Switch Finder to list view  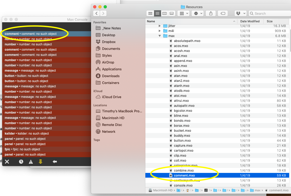[x=157, y=13]
